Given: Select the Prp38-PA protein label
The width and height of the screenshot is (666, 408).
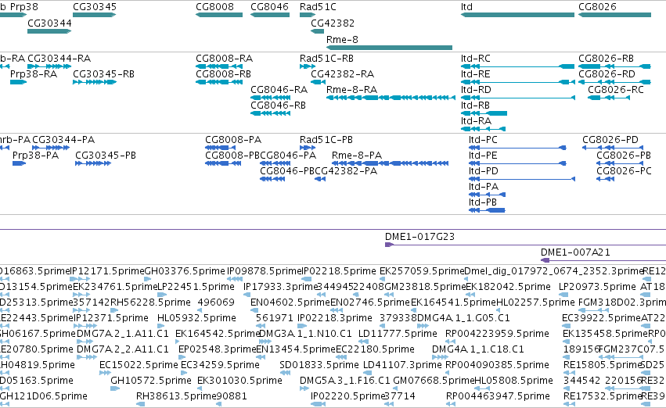Looking at the screenshot, I should tap(36, 156).
